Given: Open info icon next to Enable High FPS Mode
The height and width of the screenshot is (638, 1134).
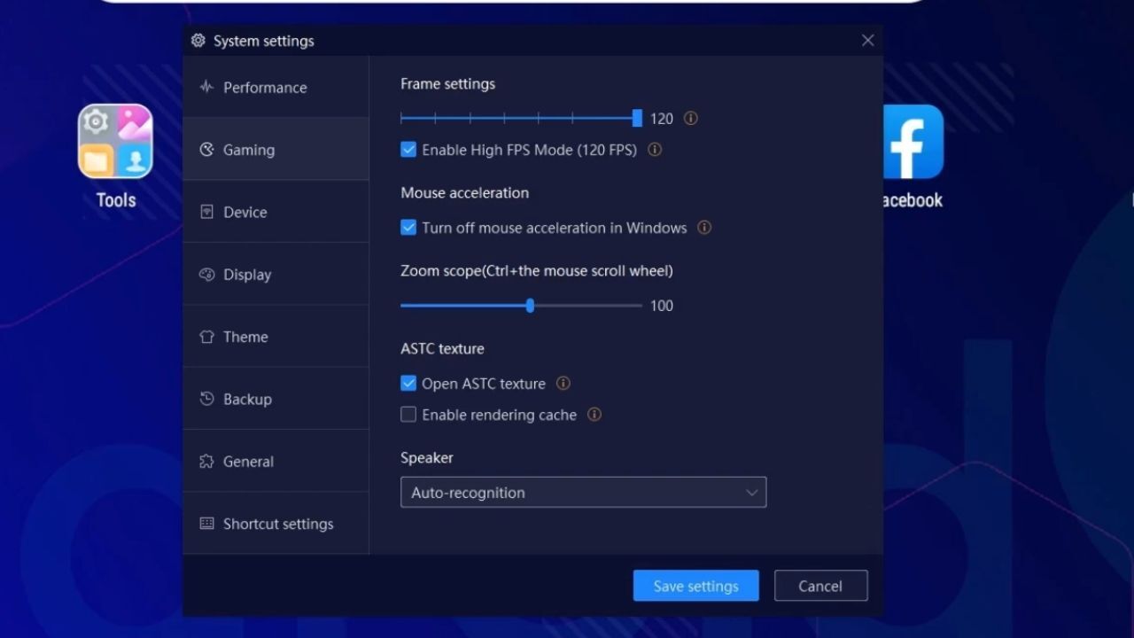Looking at the screenshot, I should 655,150.
